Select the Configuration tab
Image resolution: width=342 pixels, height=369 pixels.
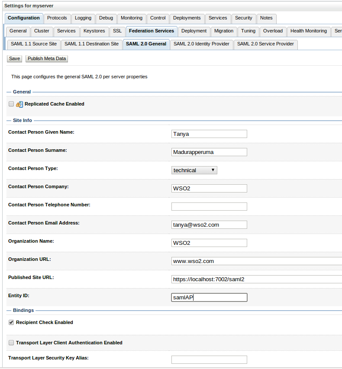[23, 18]
